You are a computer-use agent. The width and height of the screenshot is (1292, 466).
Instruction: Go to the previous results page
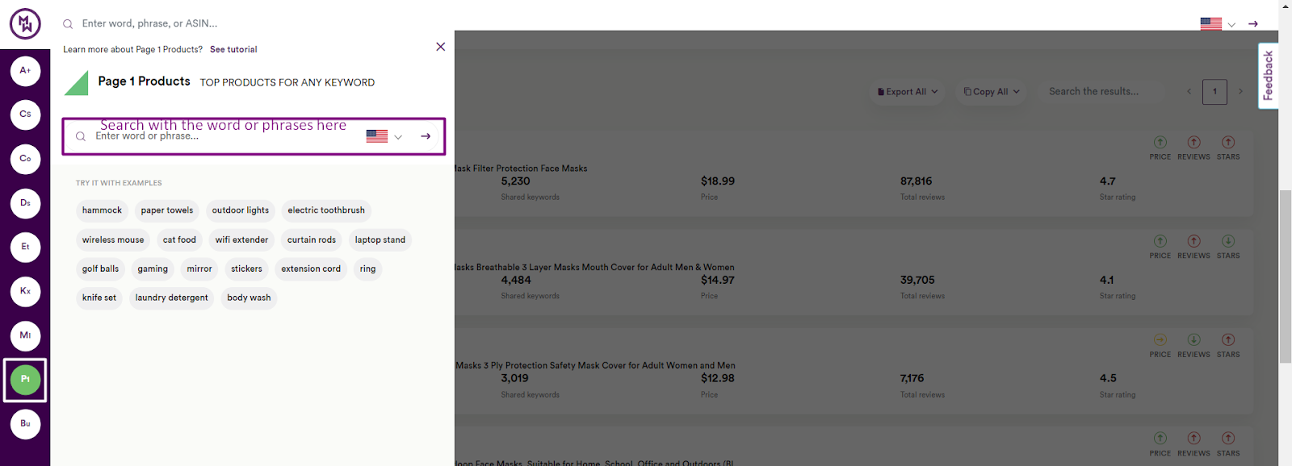click(x=1189, y=92)
